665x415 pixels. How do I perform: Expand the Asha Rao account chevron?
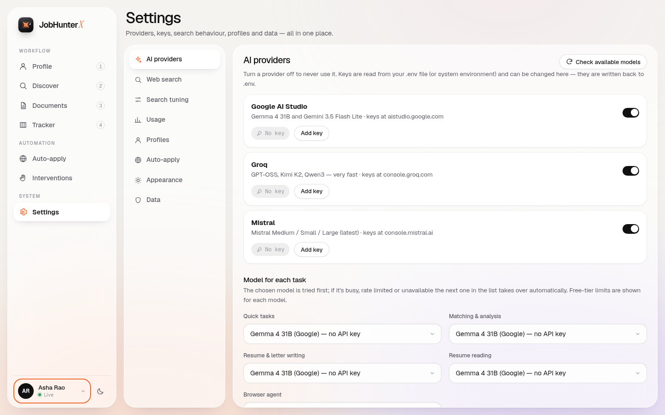pos(83,391)
